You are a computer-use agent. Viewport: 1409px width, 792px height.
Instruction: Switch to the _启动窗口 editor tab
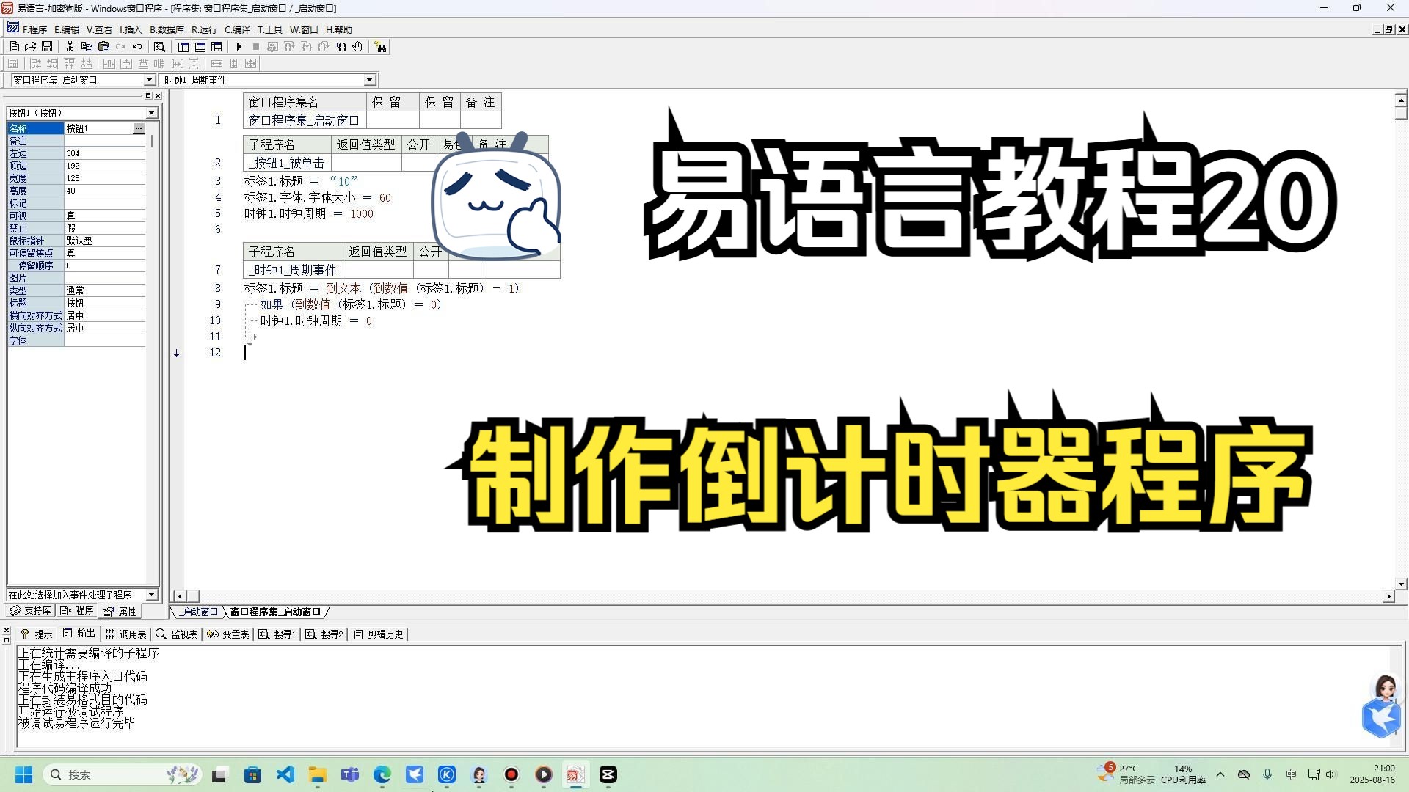point(199,612)
